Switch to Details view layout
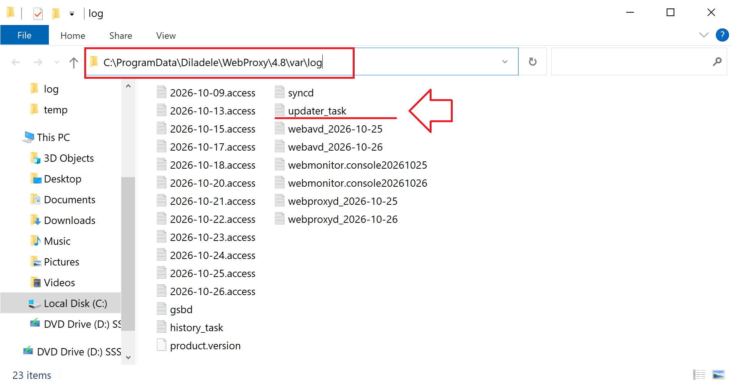 [x=699, y=375]
